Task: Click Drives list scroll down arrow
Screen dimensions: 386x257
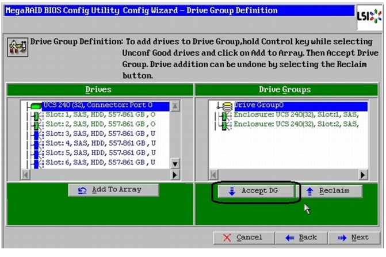Action: click(x=175, y=164)
